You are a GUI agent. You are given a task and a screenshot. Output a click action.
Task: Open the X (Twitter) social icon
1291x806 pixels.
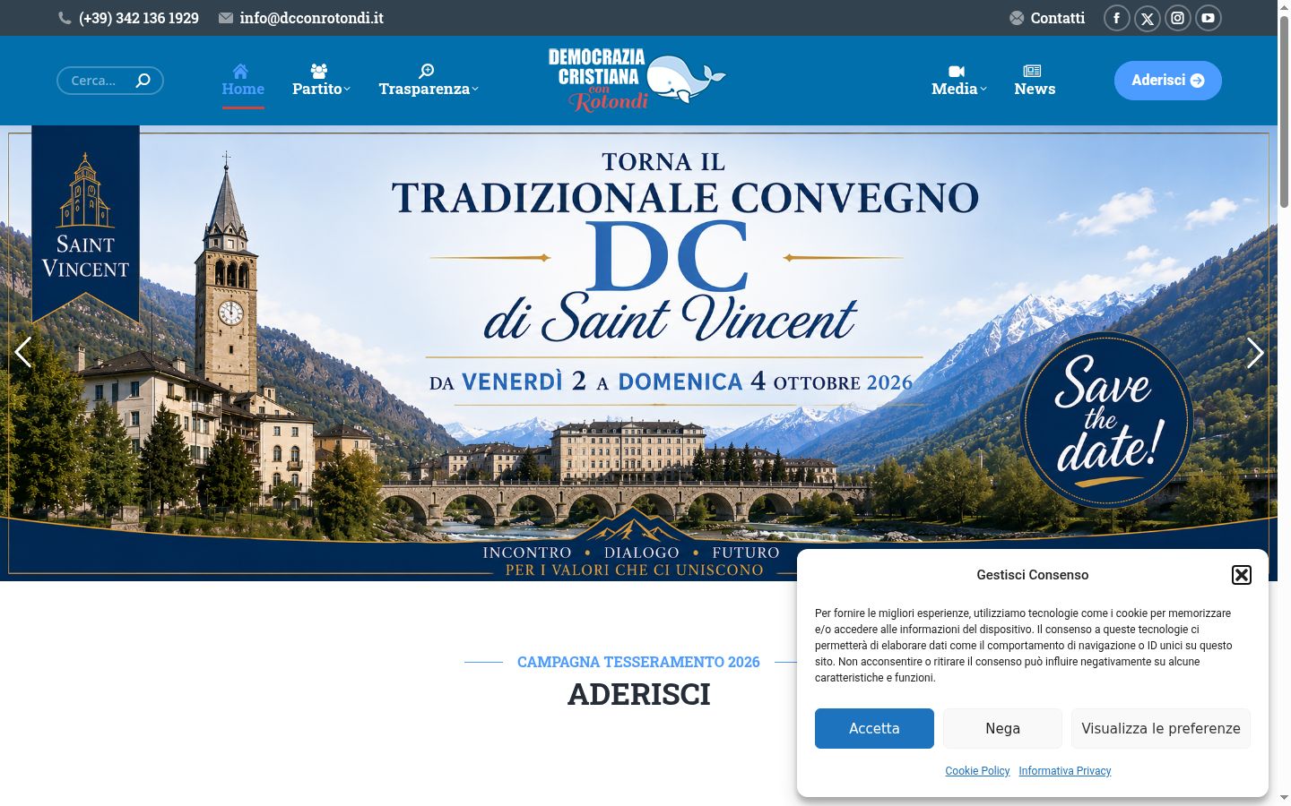[x=1147, y=18]
